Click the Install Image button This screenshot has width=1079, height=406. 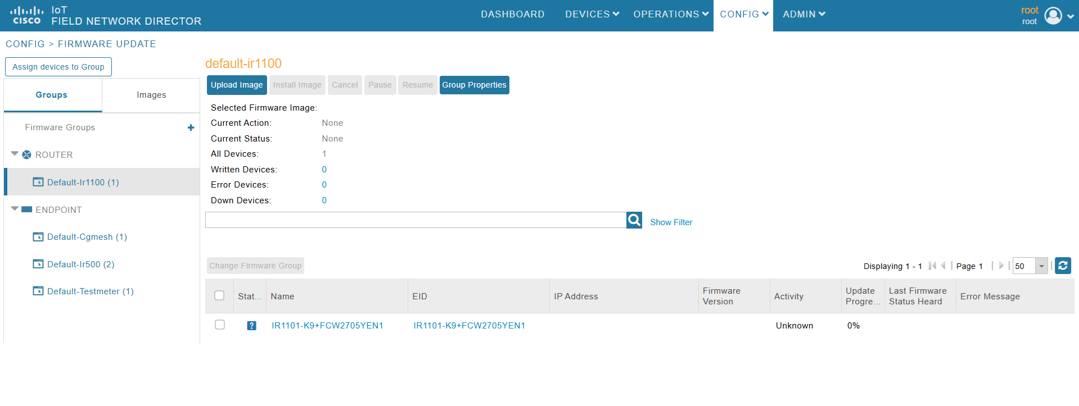(x=297, y=85)
